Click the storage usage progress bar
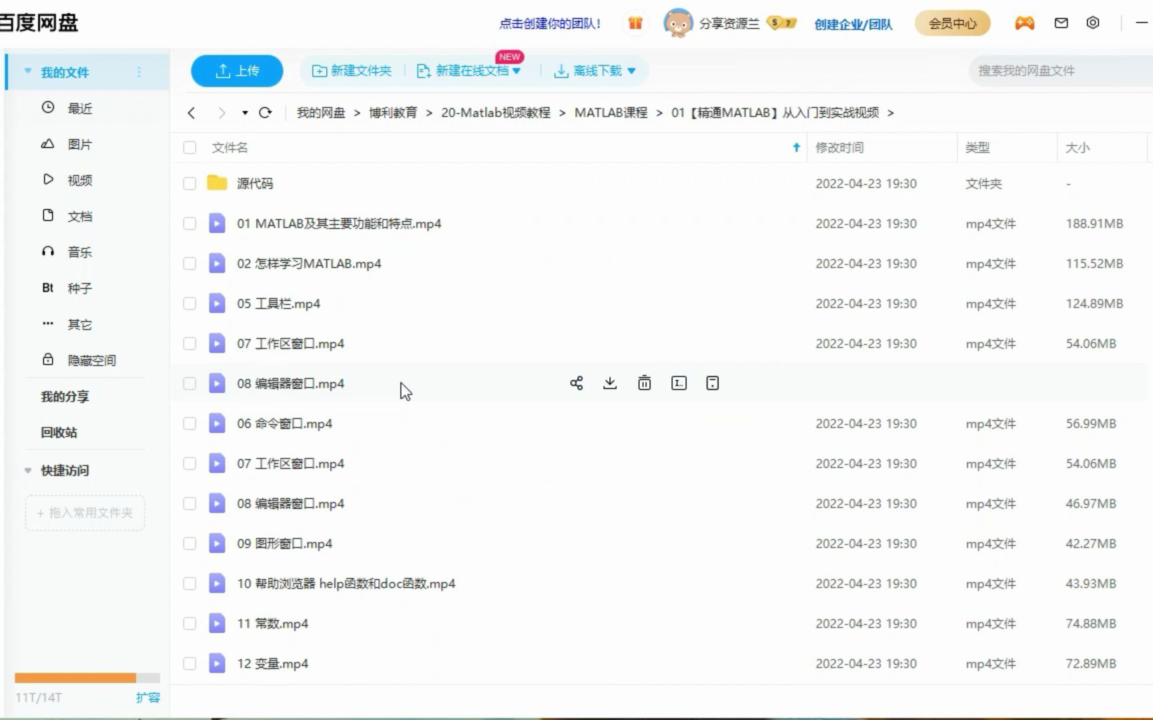1153x720 pixels. pyautogui.click(x=87, y=678)
